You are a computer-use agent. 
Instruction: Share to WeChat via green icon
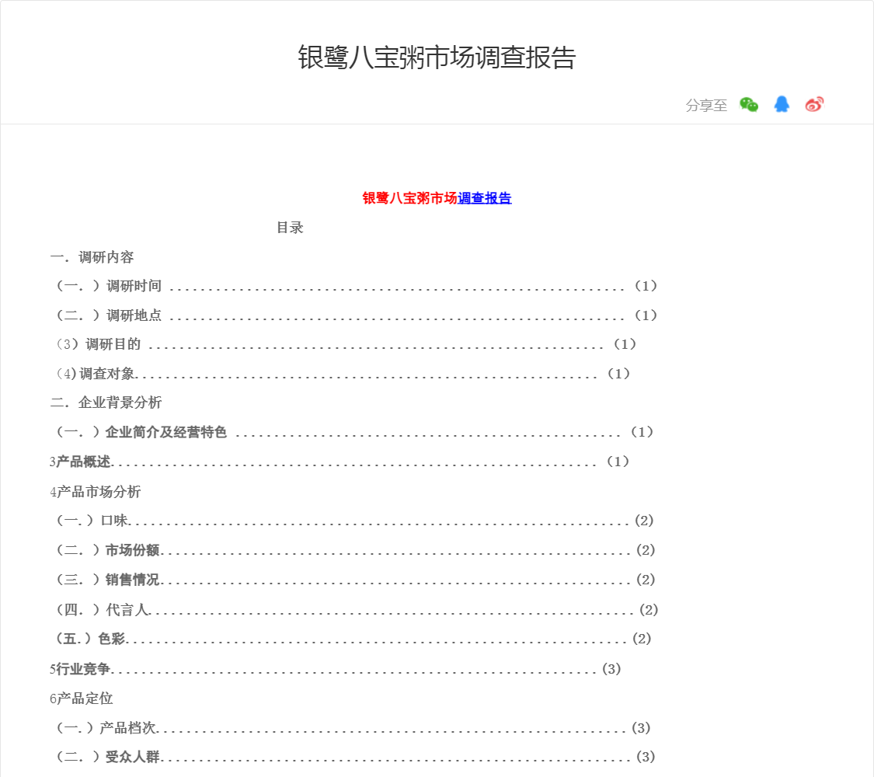[749, 104]
